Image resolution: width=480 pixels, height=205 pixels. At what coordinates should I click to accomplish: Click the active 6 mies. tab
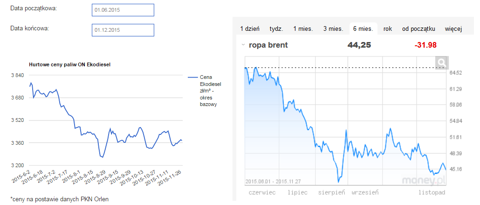point(363,29)
